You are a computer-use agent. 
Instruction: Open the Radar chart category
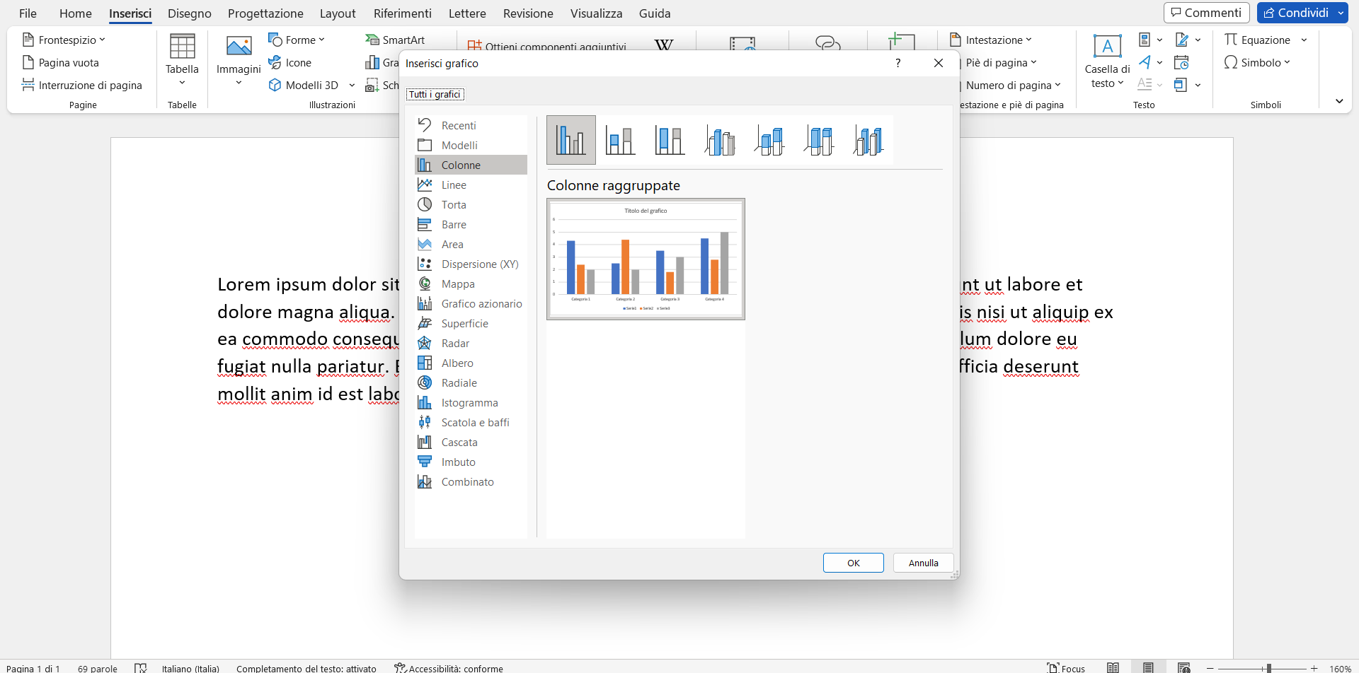454,343
